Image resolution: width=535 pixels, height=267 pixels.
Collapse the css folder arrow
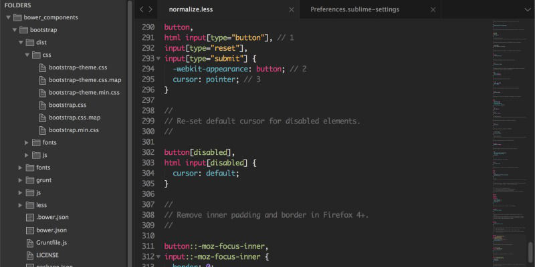(27, 55)
